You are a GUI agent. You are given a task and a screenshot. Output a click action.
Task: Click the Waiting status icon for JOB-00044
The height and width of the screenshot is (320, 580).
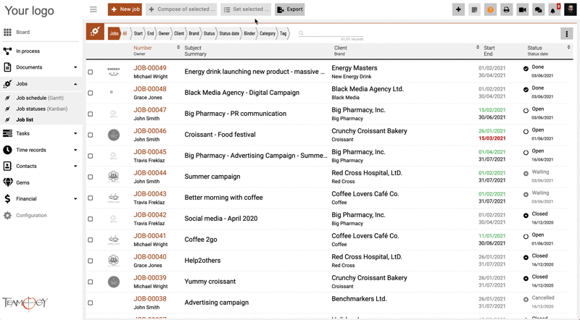pyautogui.click(x=526, y=173)
